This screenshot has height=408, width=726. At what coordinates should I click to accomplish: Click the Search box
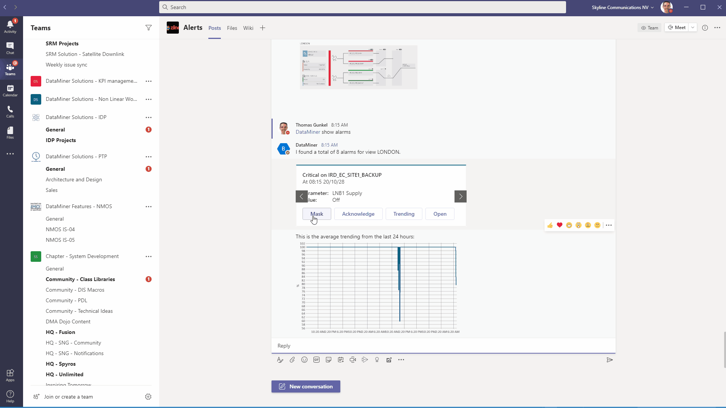coord(363,7)
